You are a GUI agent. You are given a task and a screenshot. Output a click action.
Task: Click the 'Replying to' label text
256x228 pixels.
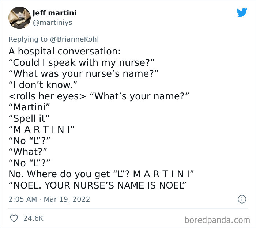tap(28, 39)
